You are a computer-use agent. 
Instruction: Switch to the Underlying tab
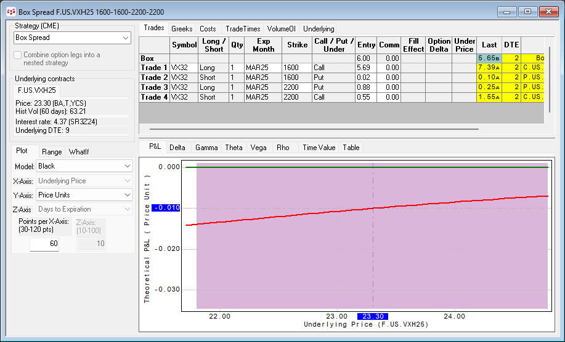(319, 29)
